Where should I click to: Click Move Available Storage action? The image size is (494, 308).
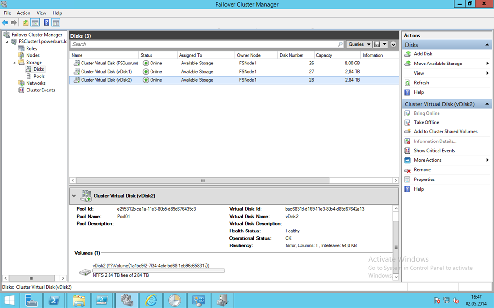[438, 64]
